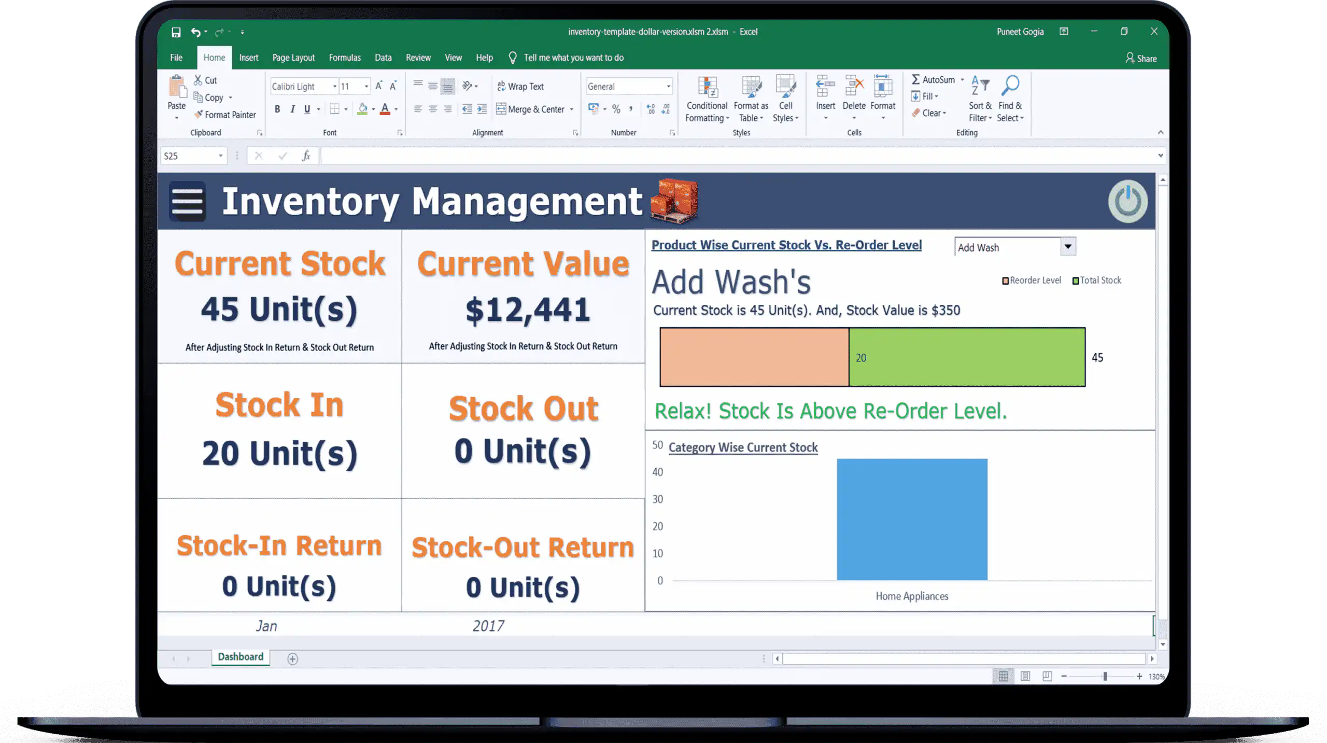The image size is (1327, 743).
Task: Click the Clear button in Editing
Action: (929, 113)
